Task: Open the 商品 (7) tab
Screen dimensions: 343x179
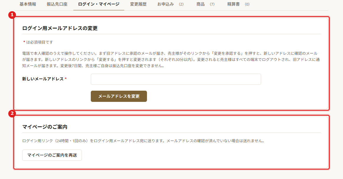Action: click(x=206, y=4)
